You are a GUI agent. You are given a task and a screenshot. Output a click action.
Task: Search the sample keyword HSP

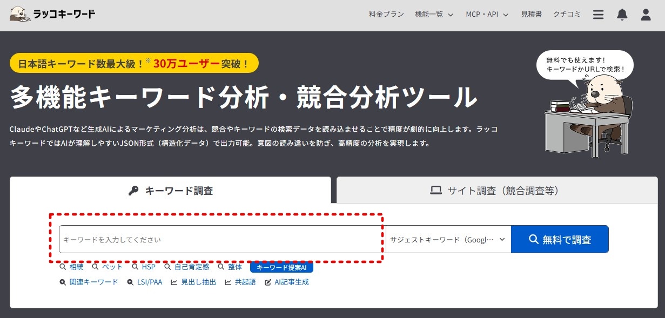click(143, 267)
